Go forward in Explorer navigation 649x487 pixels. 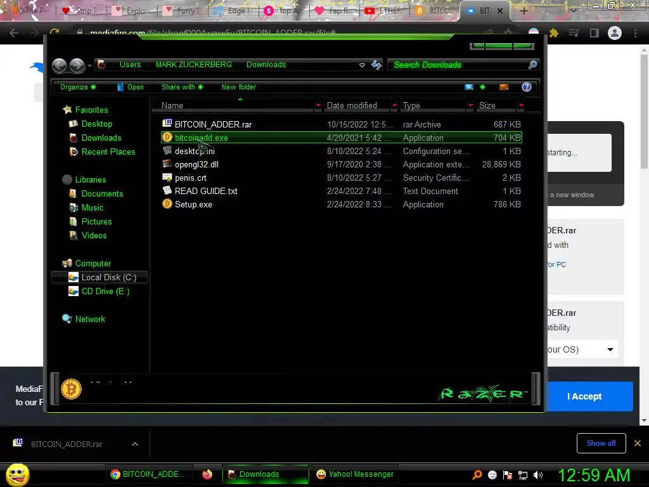tap(77, 65)
